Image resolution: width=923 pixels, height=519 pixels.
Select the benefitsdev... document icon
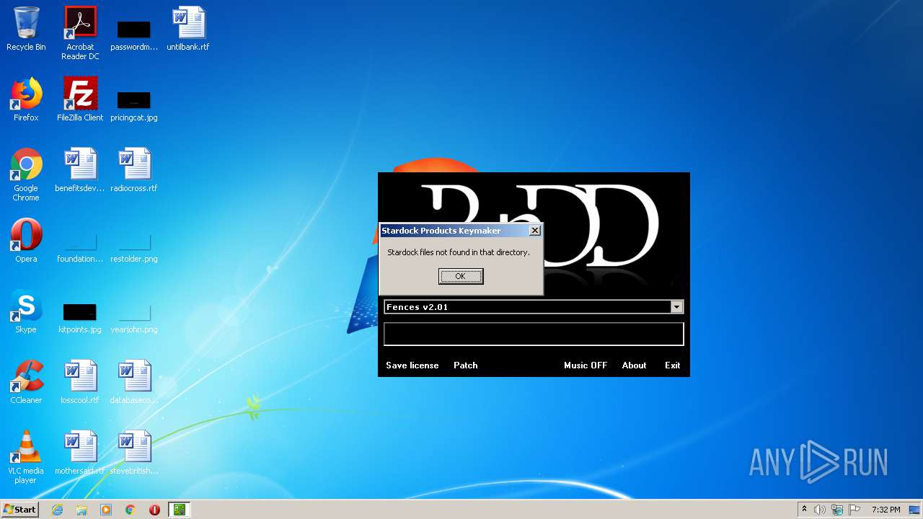[80, 171]
